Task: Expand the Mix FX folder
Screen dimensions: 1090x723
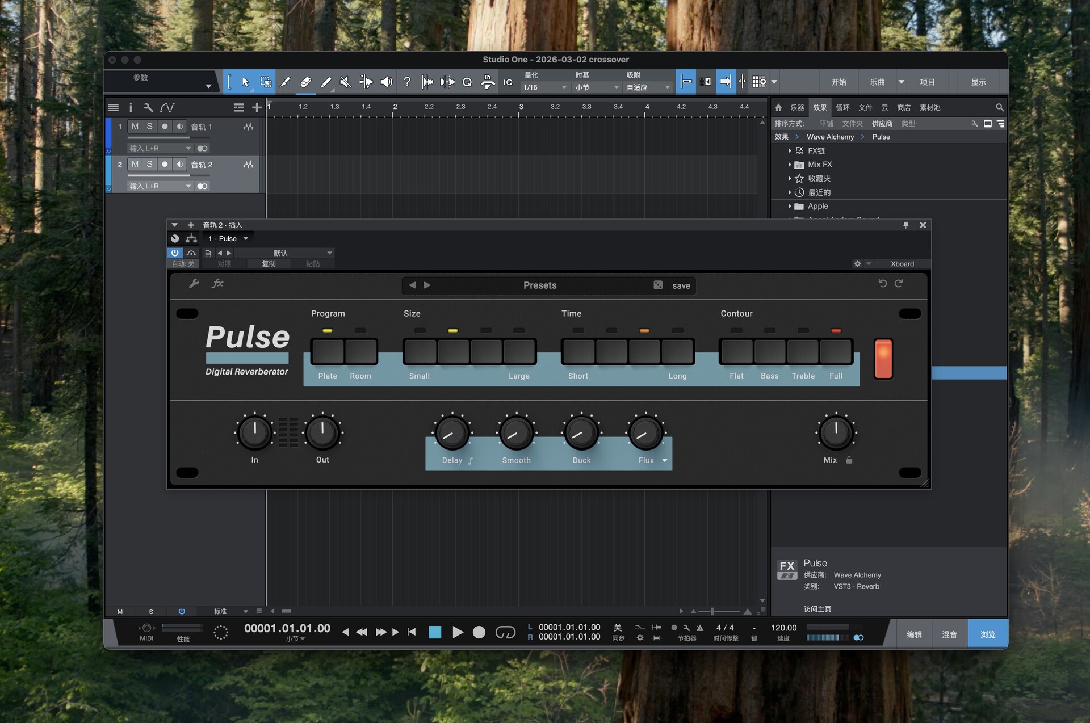Action: [x=789, y=165]
